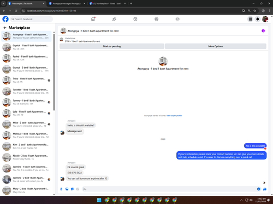Open Jasmine 1 bed 1 bath conversation
Viewport: 273px width, 204px height.
click(x=27, y=168)
